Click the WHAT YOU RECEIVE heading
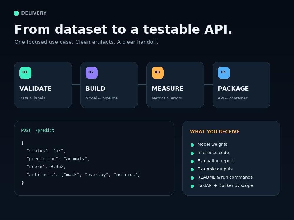 pos(215,131)
